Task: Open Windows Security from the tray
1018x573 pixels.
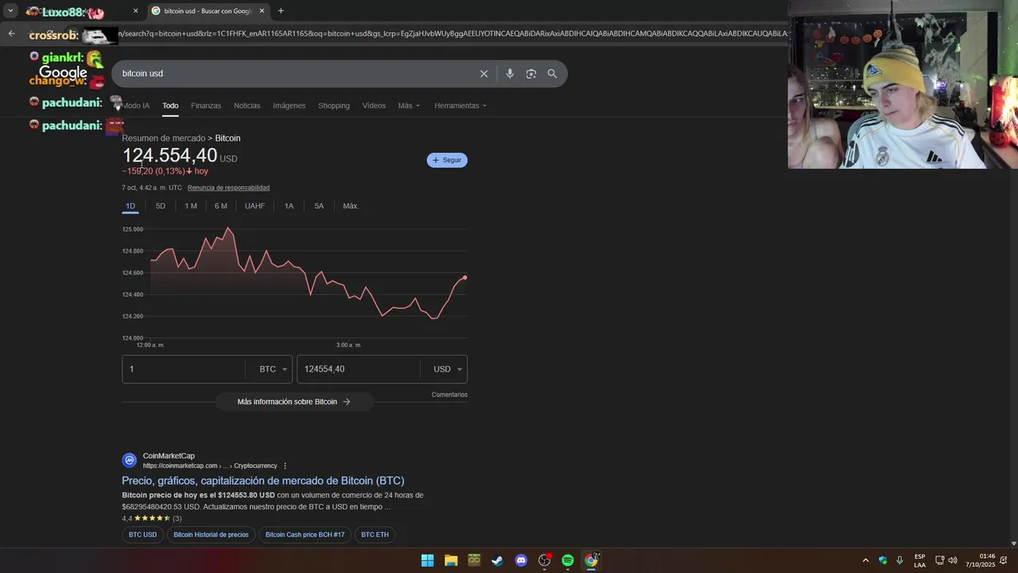Action: click(883, 560)
